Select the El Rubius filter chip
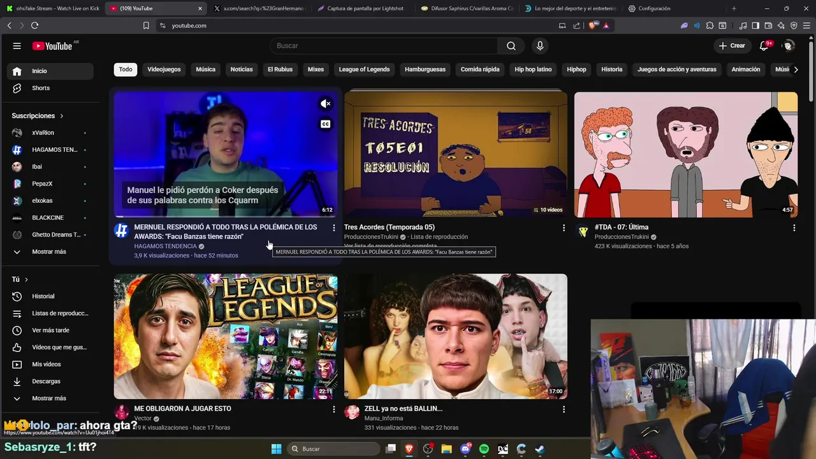This screenshot has width=816, height=459. tap(280, 69)
